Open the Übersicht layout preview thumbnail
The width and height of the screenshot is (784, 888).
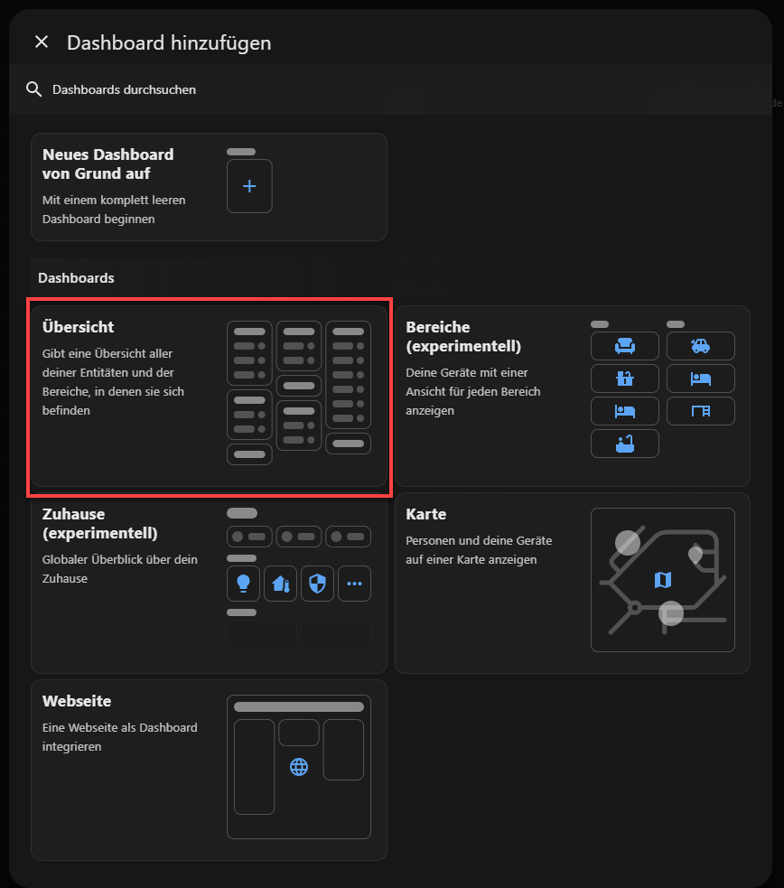298,393
